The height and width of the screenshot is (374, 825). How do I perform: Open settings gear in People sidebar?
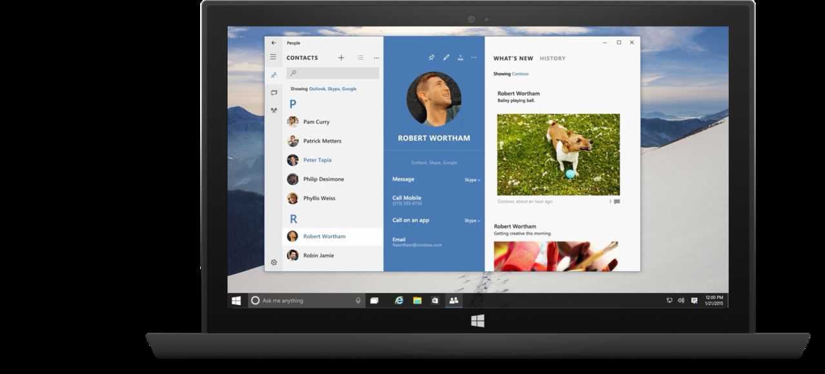[274, 262]
